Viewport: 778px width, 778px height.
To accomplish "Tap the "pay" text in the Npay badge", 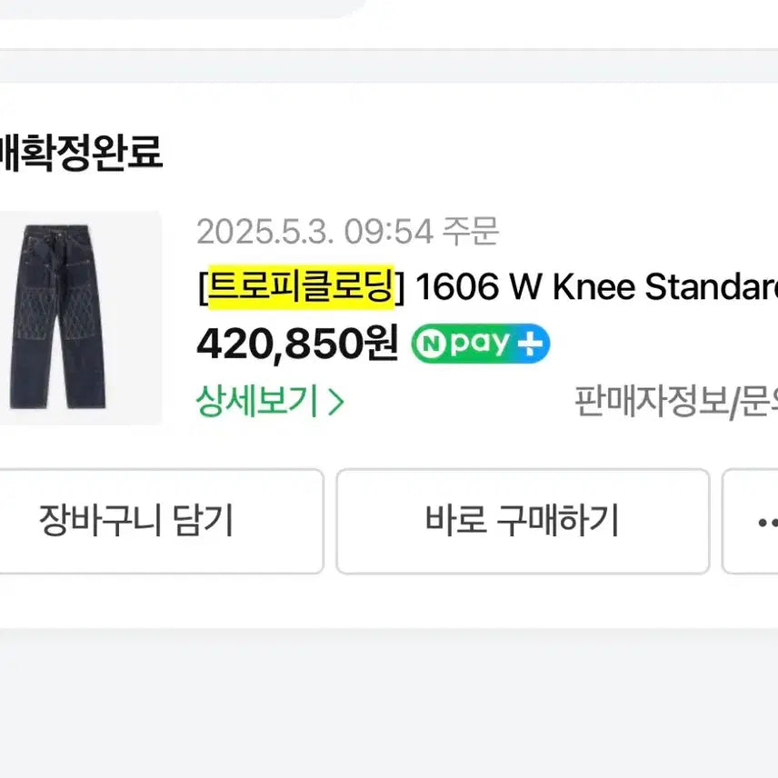I will point(477,344).
